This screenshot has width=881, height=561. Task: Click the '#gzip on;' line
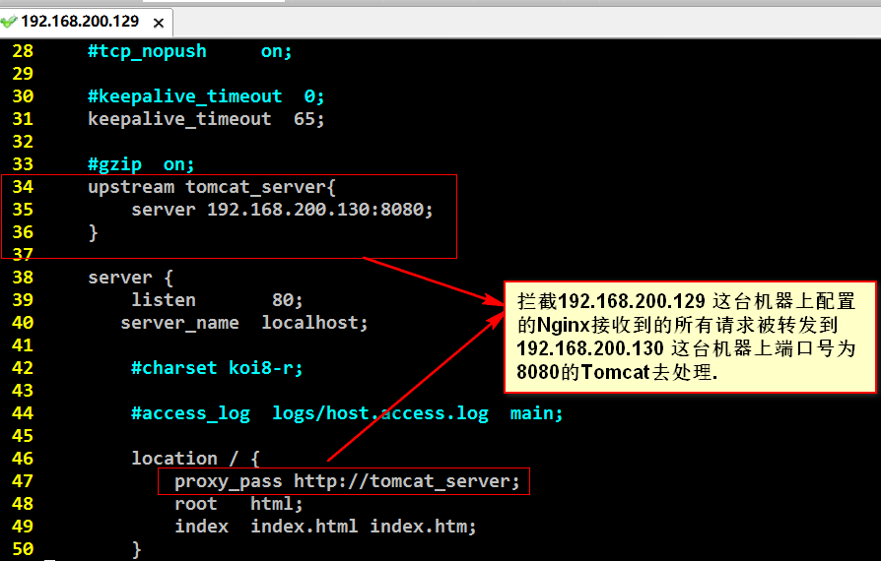tap(141, 165)
